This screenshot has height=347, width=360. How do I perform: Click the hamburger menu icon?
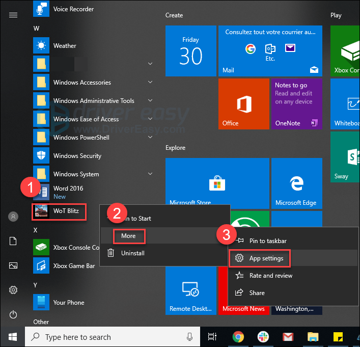(13, 15)
